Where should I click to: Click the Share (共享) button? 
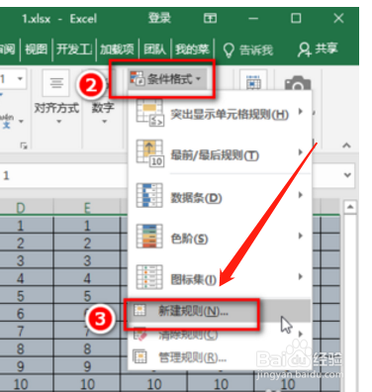click(318, 49)
